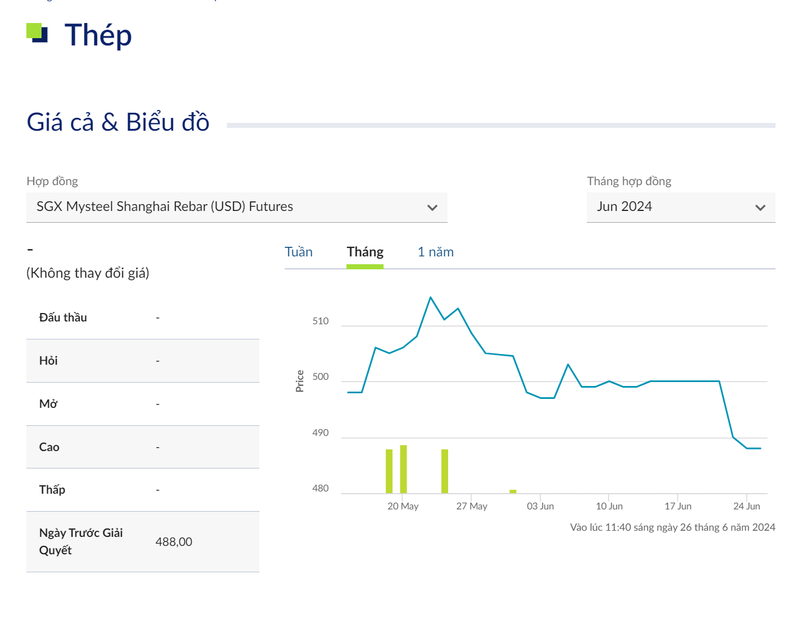Image resolution: width=812 pixels, height=625 pixels.
Task: Switch to the Tuần tab
Action: (x=299, y=252)
